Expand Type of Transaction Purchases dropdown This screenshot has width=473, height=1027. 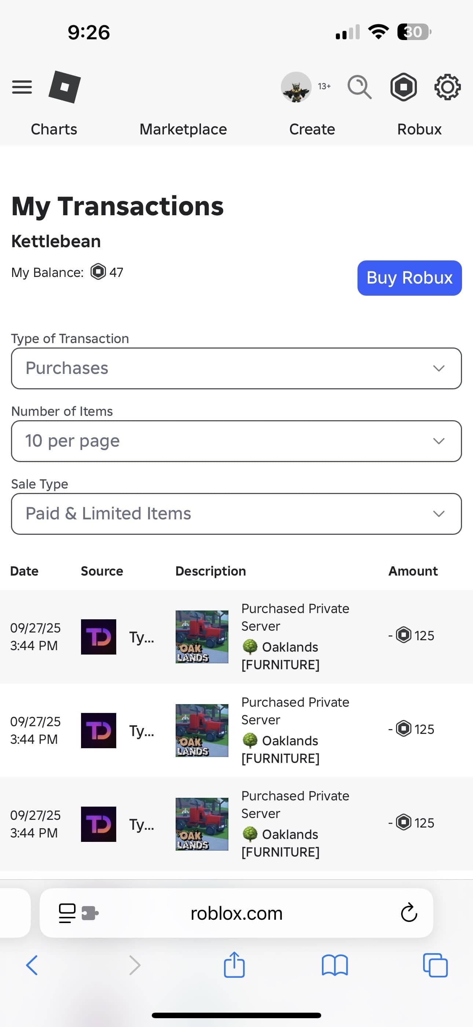point(236,368)
